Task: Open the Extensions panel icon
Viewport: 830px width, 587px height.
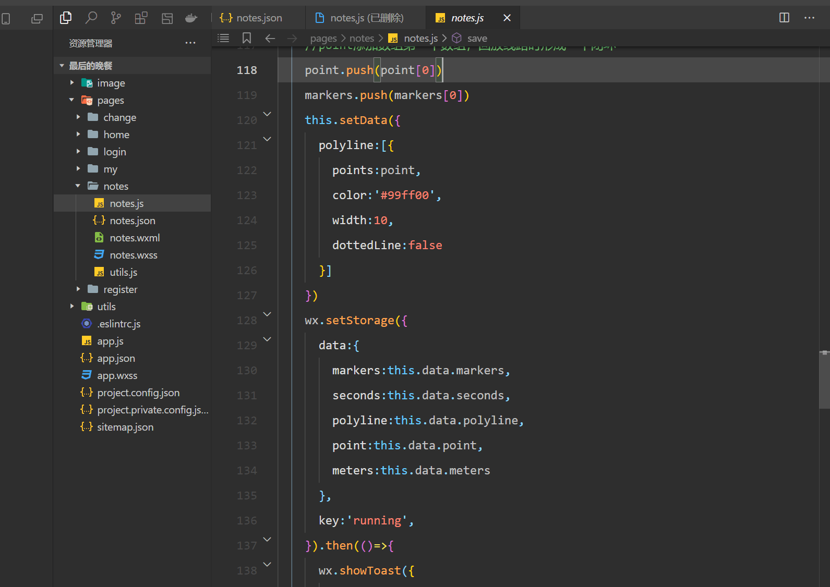Action: (141, 18)
